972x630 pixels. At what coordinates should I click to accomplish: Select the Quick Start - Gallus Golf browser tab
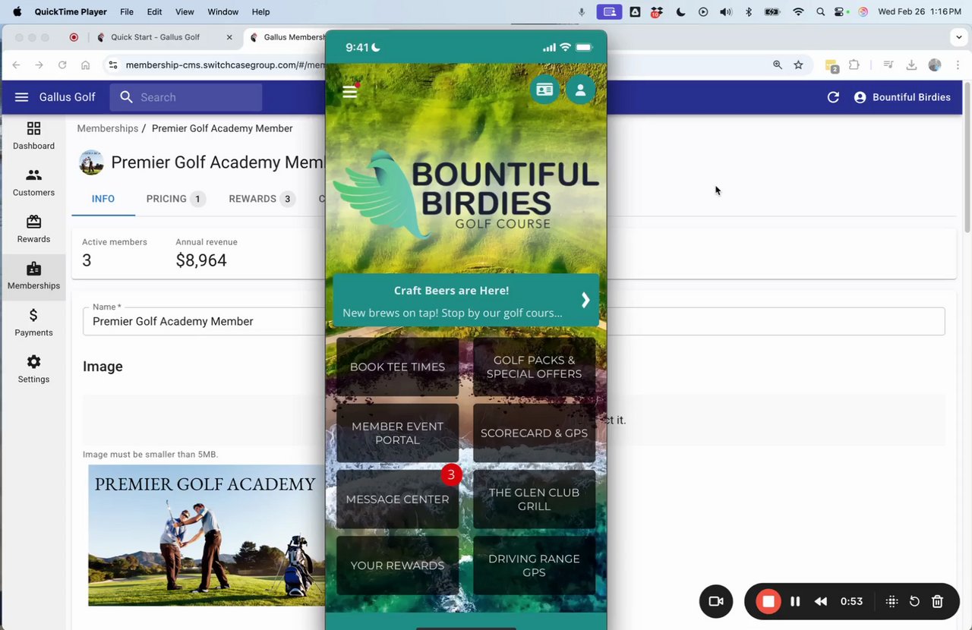coord(156,37)
